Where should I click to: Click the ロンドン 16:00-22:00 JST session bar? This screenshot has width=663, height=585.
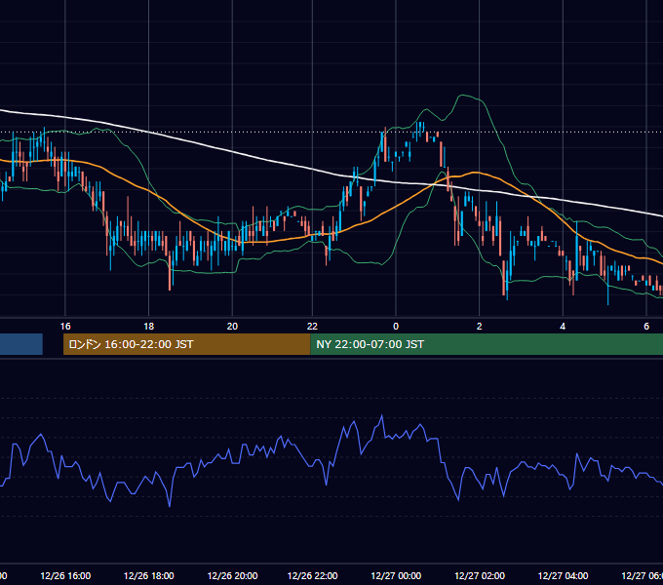pyautogui.click(x=186, y=344)
